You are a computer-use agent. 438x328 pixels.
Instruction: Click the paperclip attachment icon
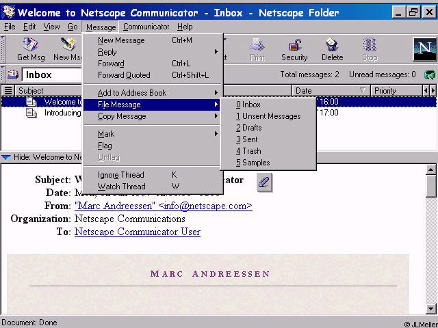pyautogui.click(x=264, y=182)
